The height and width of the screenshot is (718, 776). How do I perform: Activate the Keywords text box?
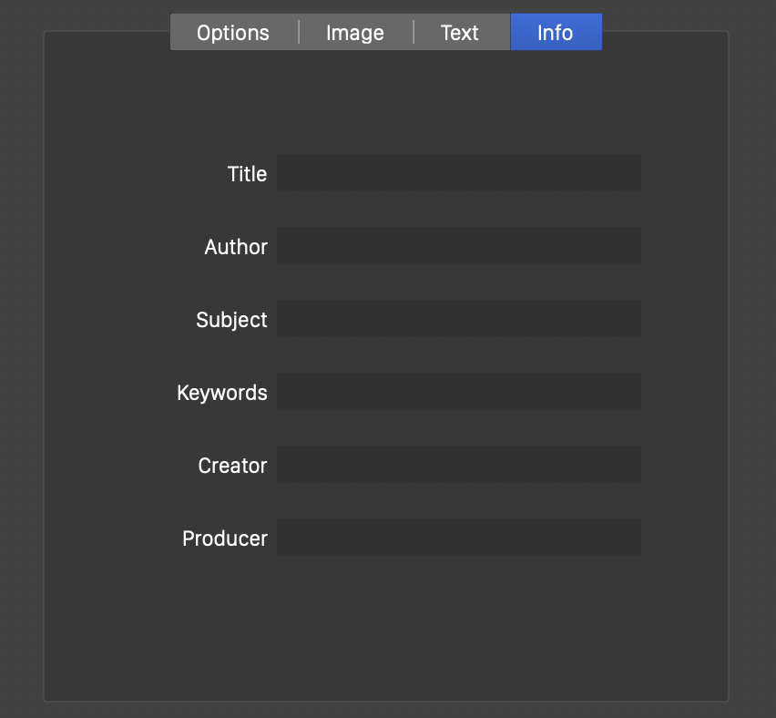(x=458, y=392)
